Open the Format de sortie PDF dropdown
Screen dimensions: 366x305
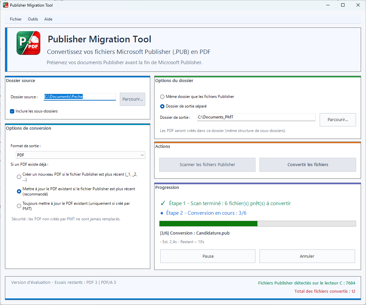tap(80, 155)
